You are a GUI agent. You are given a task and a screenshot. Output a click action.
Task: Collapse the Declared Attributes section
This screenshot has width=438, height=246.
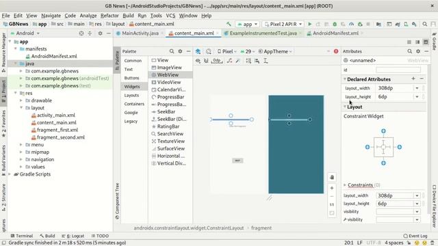pos(345,79)
